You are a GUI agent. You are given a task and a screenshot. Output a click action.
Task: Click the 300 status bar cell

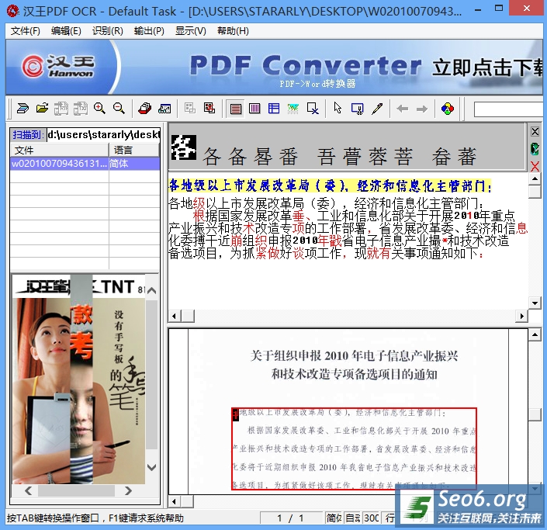click(371, 518)
